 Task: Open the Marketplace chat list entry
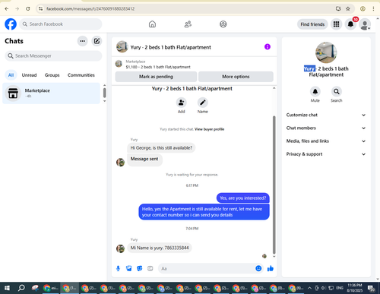pos(51,93)
